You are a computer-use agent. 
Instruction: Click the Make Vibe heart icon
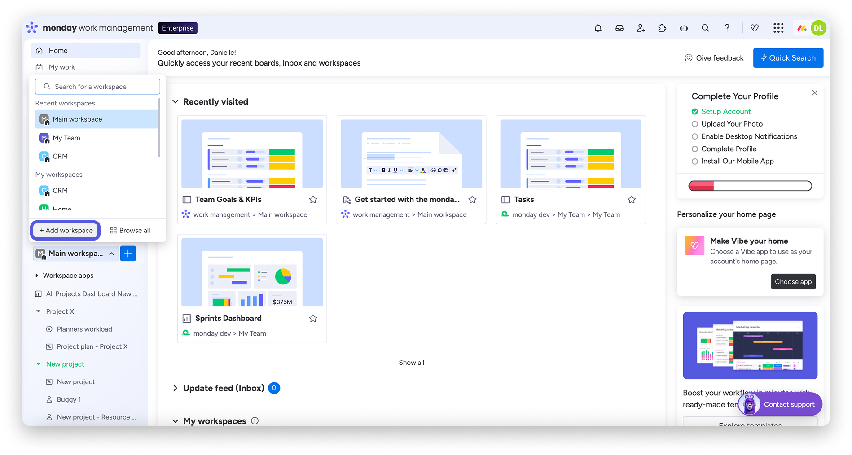(694, 245)
